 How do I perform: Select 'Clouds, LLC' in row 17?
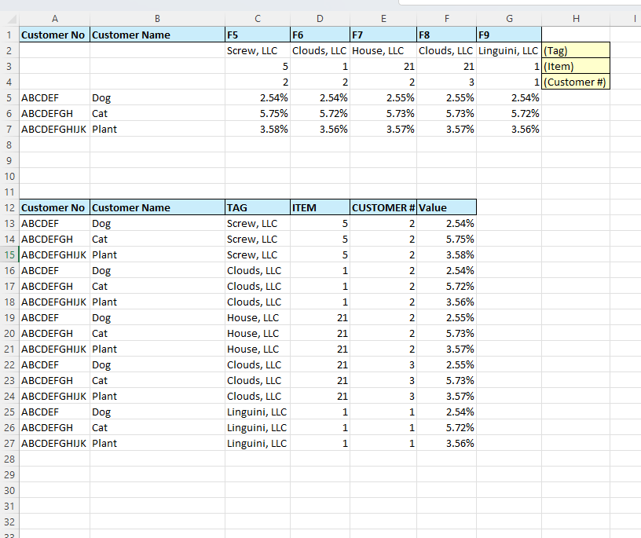tap(258, 286)
